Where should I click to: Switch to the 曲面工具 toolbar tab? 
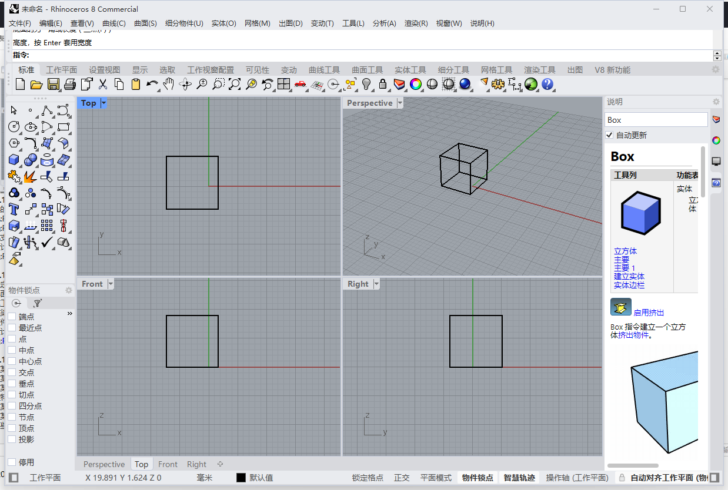coord(368,70)
